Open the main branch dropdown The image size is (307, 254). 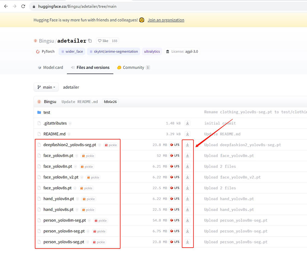[46, 87]
